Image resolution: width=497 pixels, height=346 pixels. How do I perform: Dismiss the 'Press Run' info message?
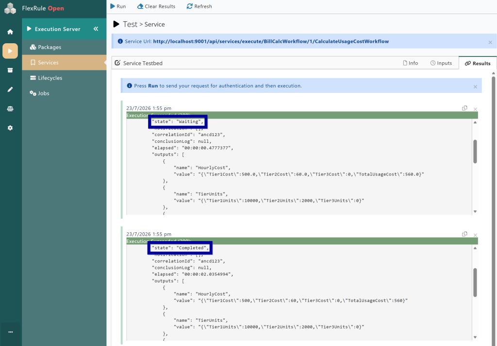[475, 86]
